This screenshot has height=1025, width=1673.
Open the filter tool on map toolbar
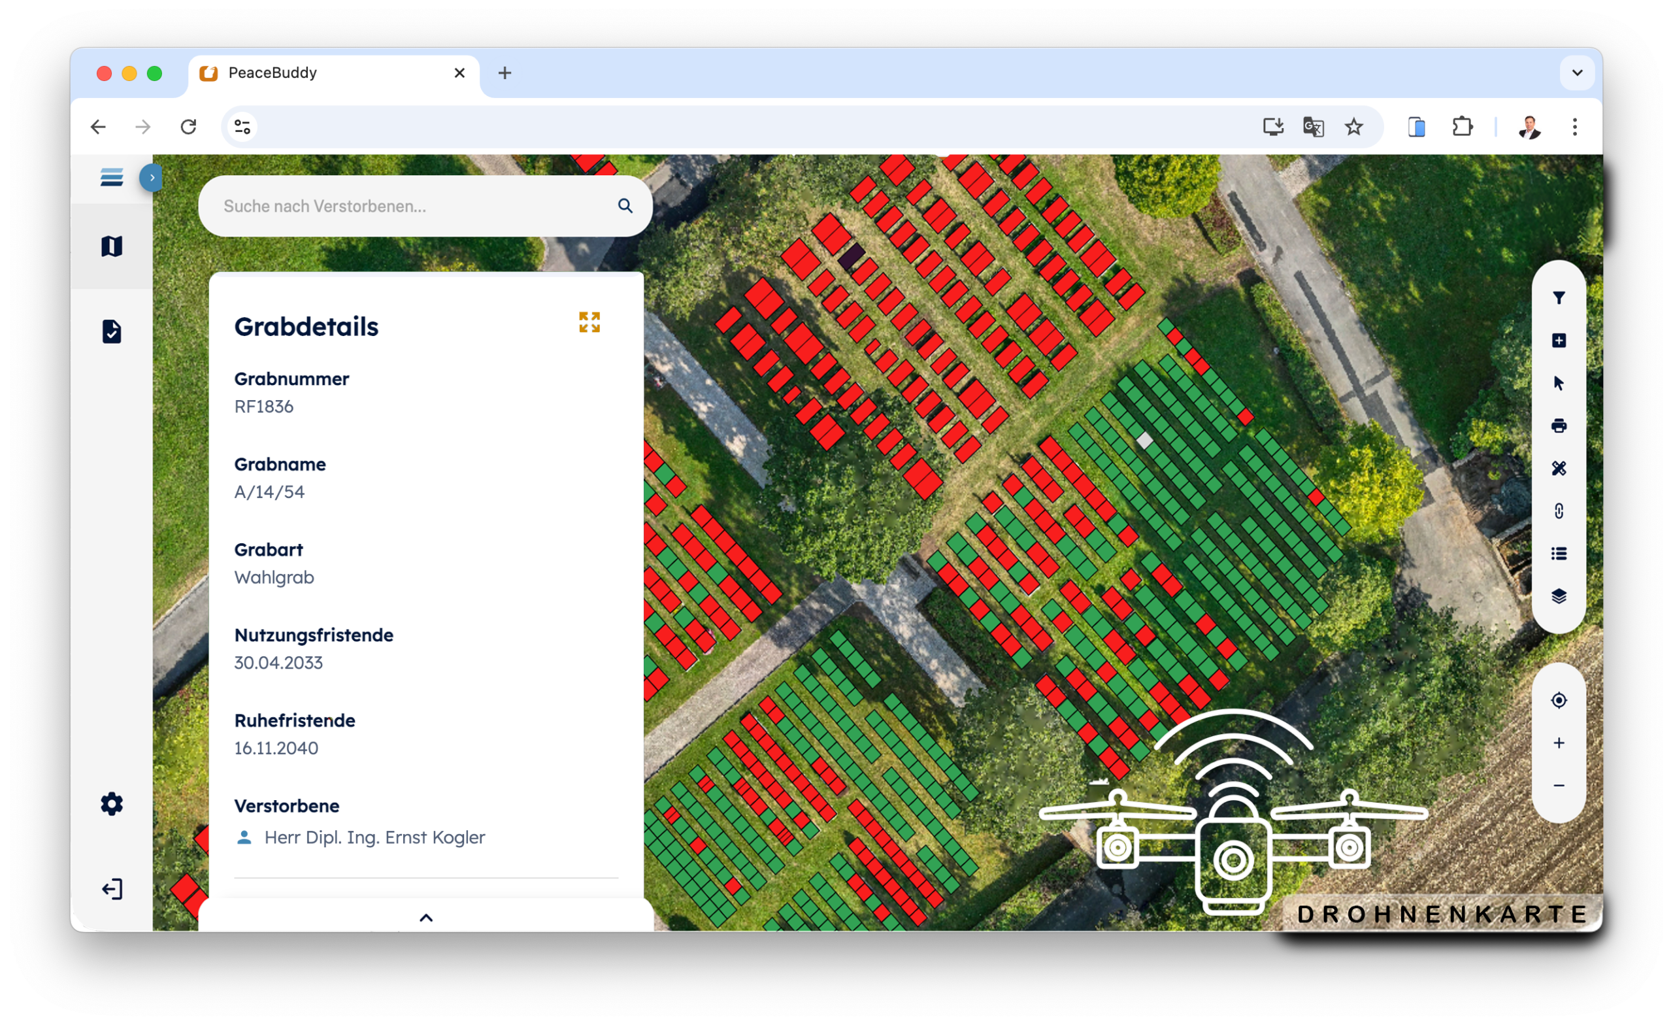tap(1558, 298)
